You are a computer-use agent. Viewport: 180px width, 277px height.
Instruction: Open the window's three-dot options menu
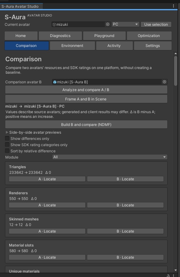coord(173,6)
